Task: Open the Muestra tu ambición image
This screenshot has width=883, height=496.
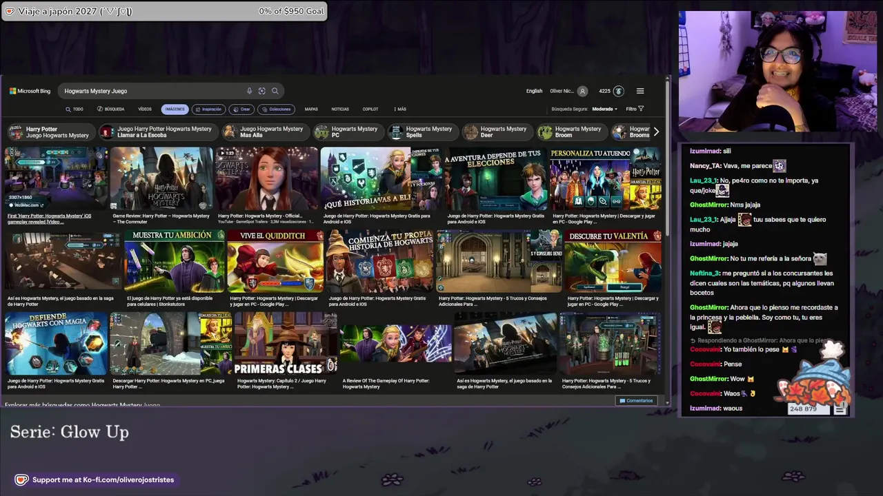Action: (x=175, y=261)
